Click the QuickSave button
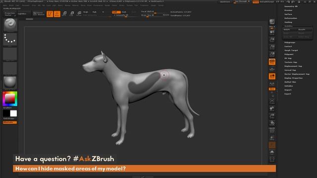Screen dimensions: 317x178 click(x=225, y=2)
